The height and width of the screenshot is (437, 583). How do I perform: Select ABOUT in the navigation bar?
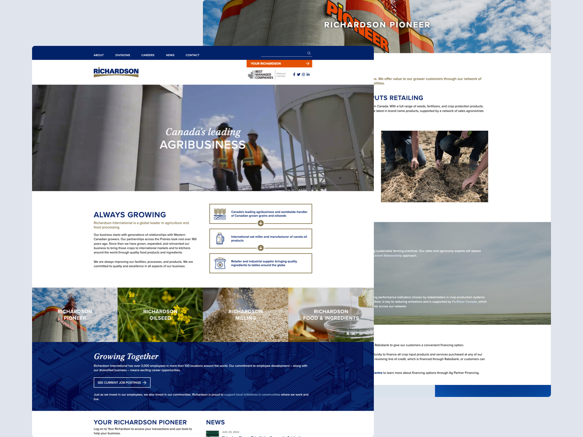tap(99, 55)
